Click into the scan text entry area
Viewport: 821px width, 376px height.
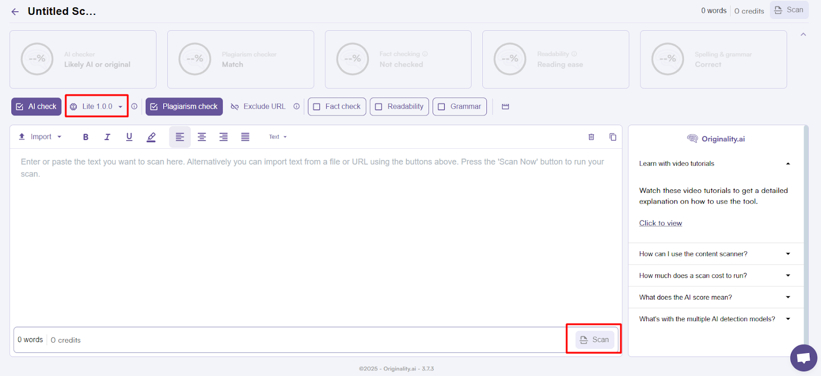[x=316, y=236]
